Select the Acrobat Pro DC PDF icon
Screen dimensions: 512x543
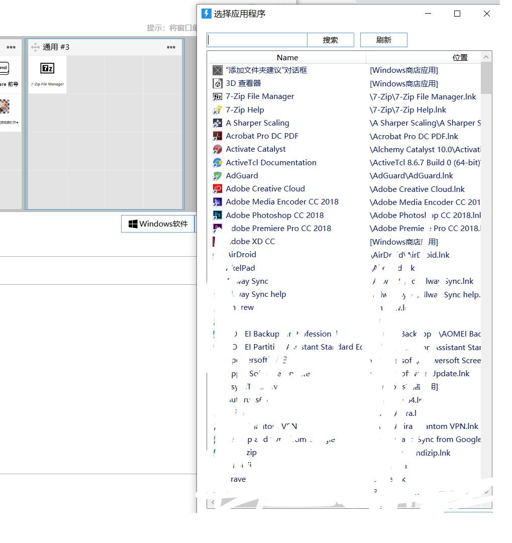point(217,136)
